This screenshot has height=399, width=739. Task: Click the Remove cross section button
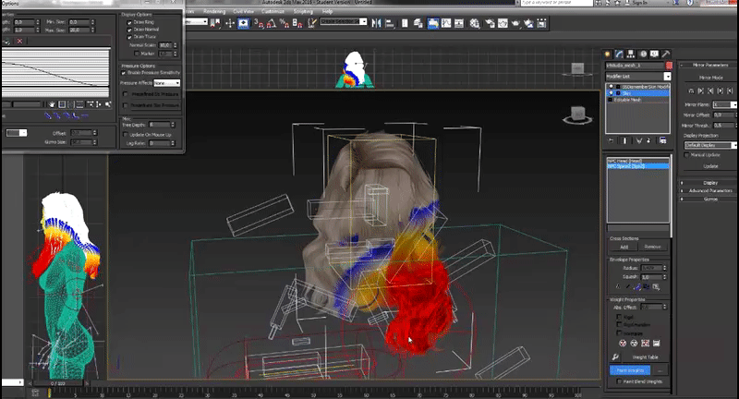(652, 247)
